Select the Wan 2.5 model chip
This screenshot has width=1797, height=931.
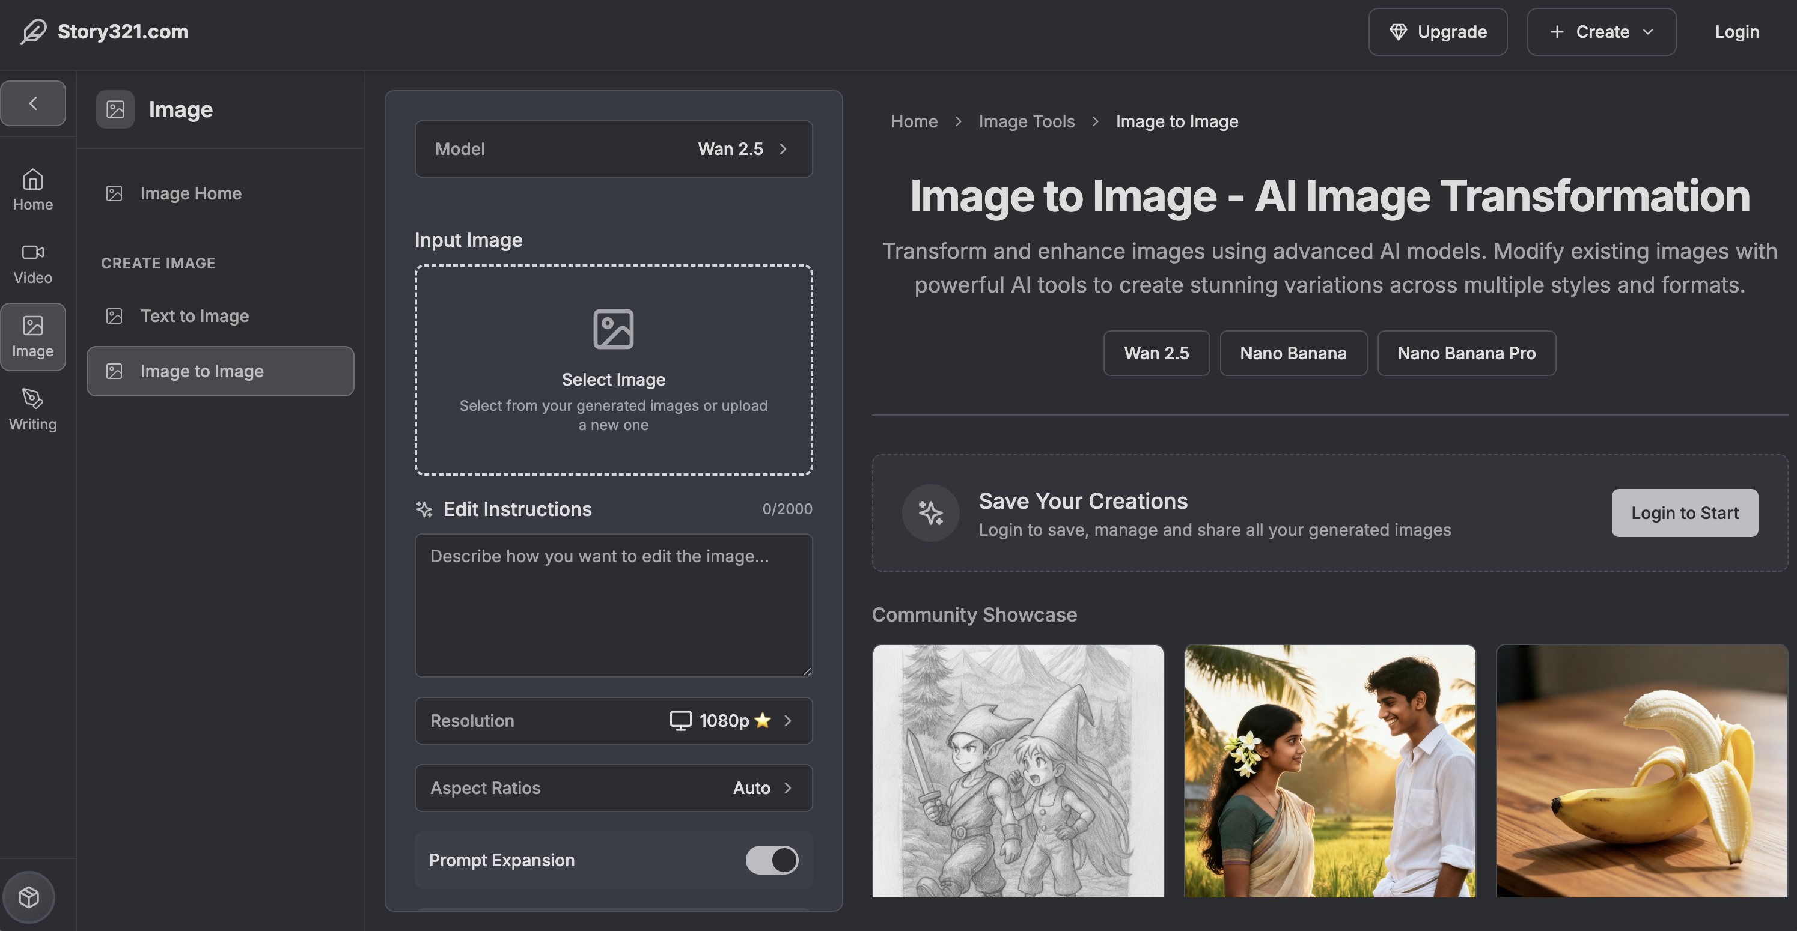click(1156, 353)
